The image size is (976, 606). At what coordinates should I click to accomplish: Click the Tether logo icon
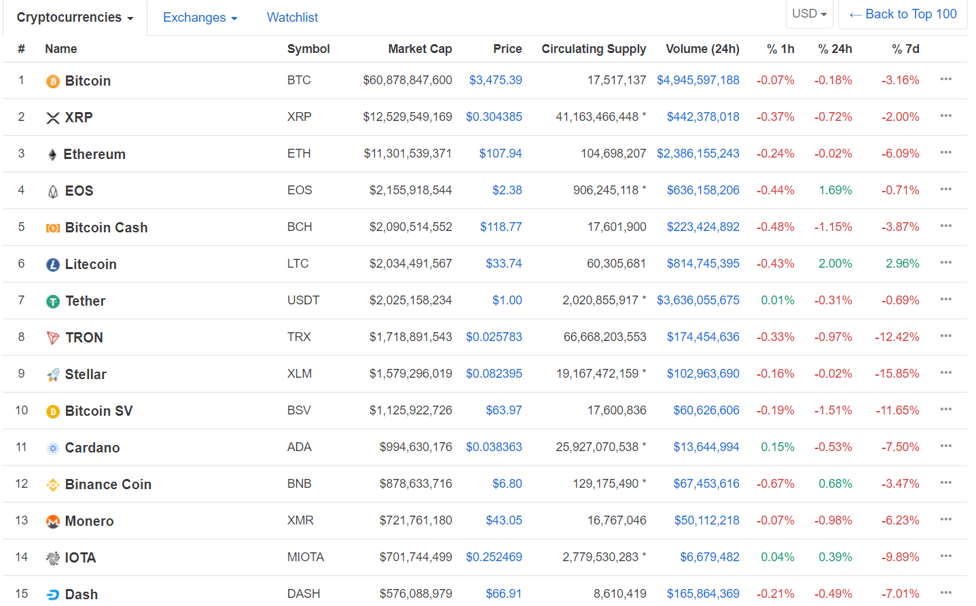pos(53,302)
